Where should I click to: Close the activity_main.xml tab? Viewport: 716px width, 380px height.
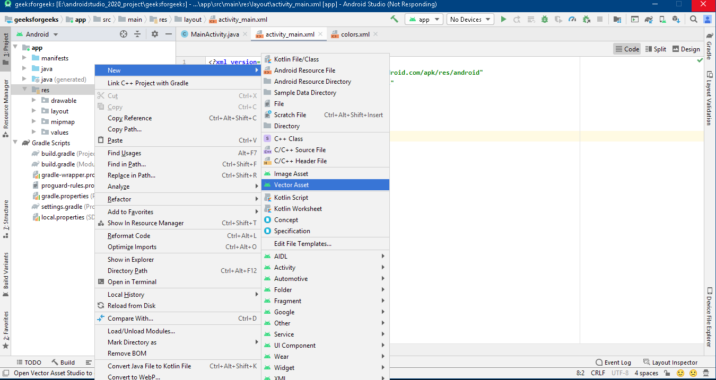pyautogui.click(x=320, y=34)
